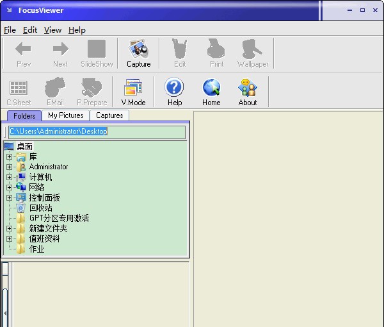
Task: Open Help from the question mark icon
Action: [x=174, y=87]
